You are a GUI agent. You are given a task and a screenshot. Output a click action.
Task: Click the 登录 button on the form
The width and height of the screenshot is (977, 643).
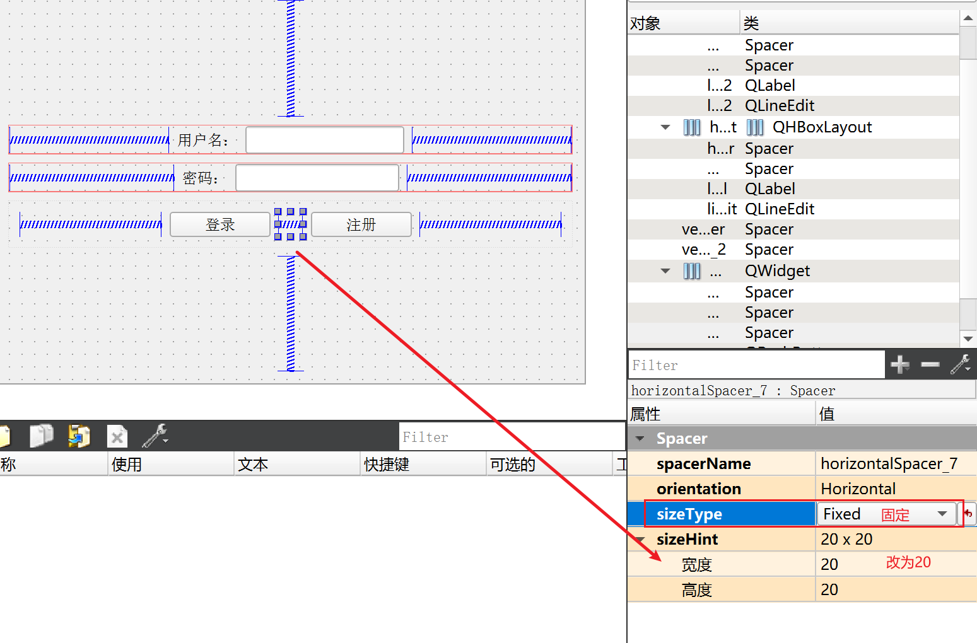pos(220,224)
